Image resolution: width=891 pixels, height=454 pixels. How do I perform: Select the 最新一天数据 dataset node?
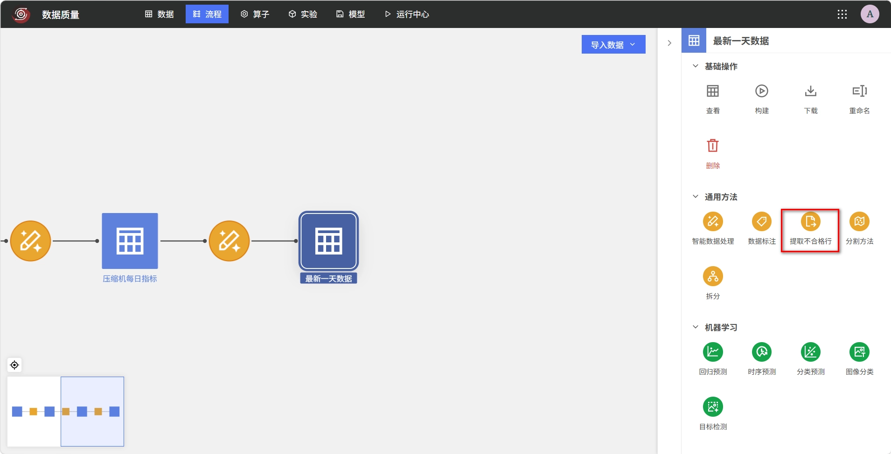point(328,241)
